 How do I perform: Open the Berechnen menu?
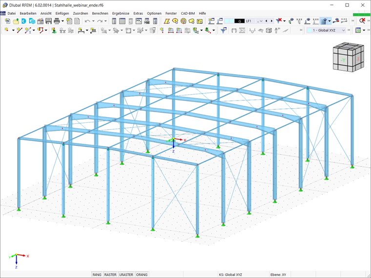(100, 14)
